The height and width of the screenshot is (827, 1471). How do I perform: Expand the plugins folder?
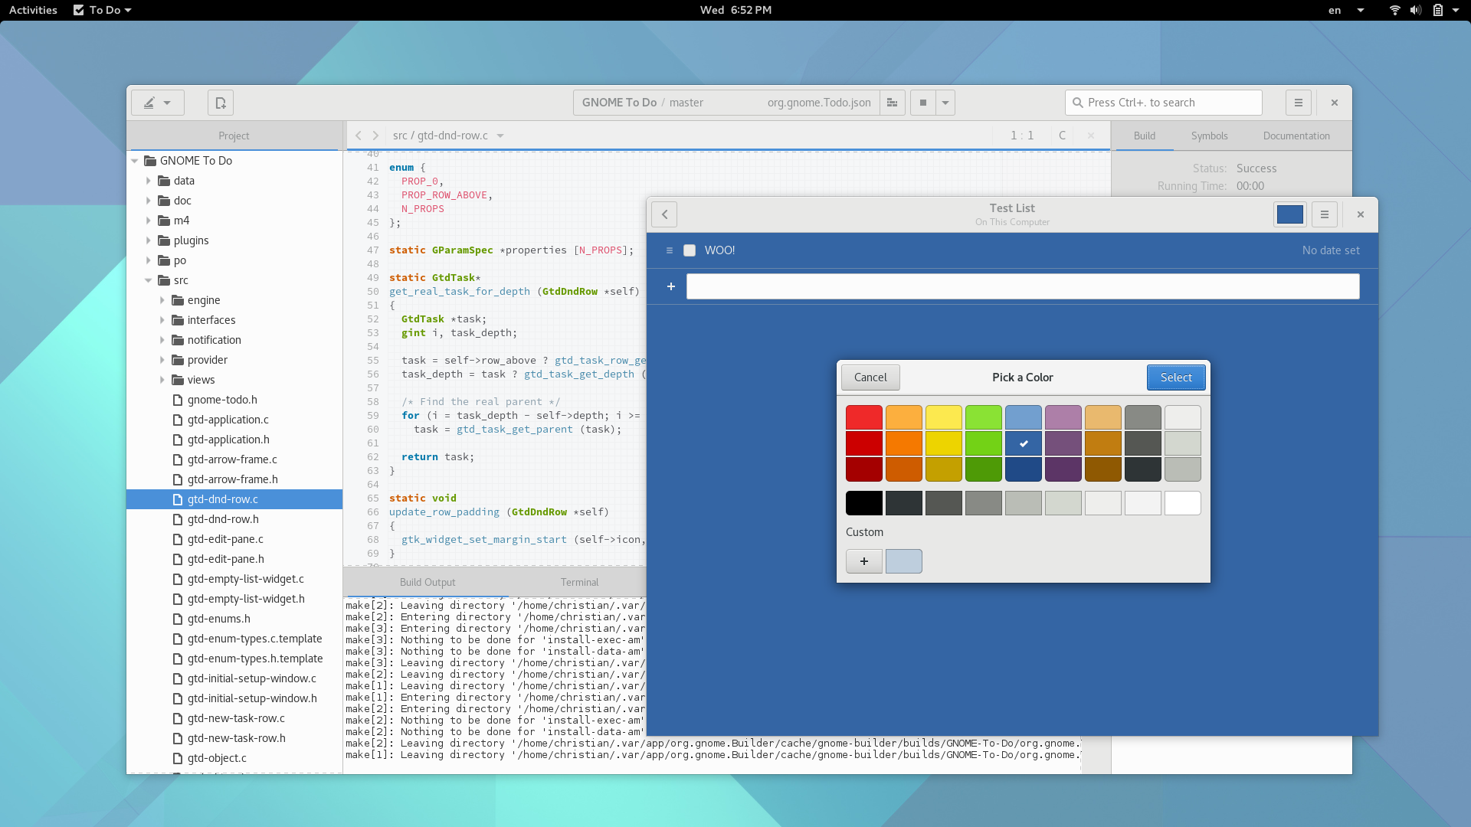tap(149, 240)
